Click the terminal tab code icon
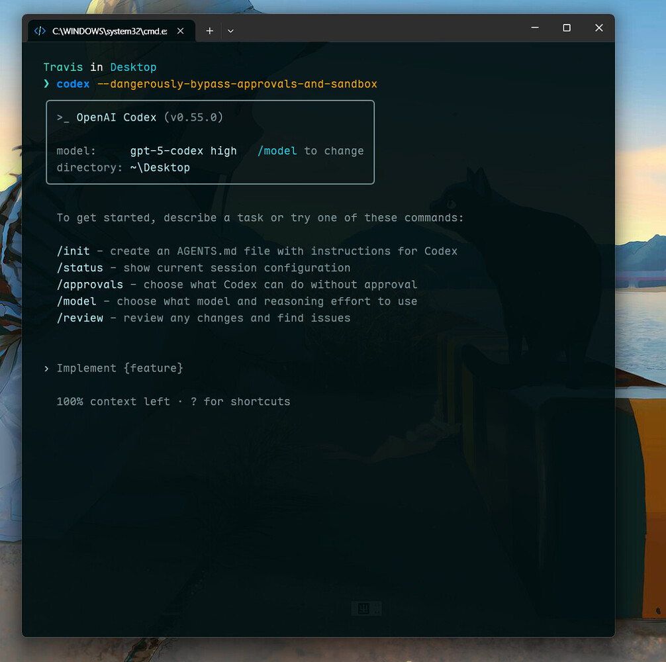666x662 pixels. click(x=40, y=31)
